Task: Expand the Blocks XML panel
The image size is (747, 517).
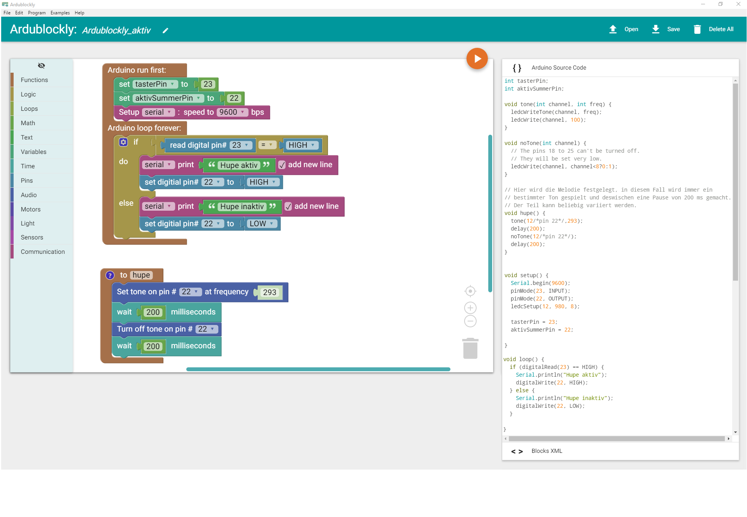Action: [547, 451]
